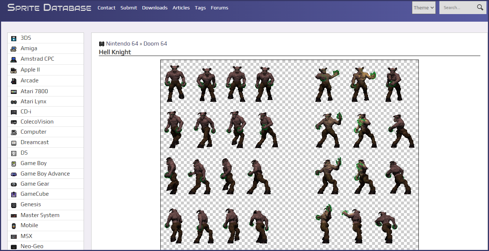Click the Game Boy handheld icon

[14, 164]
